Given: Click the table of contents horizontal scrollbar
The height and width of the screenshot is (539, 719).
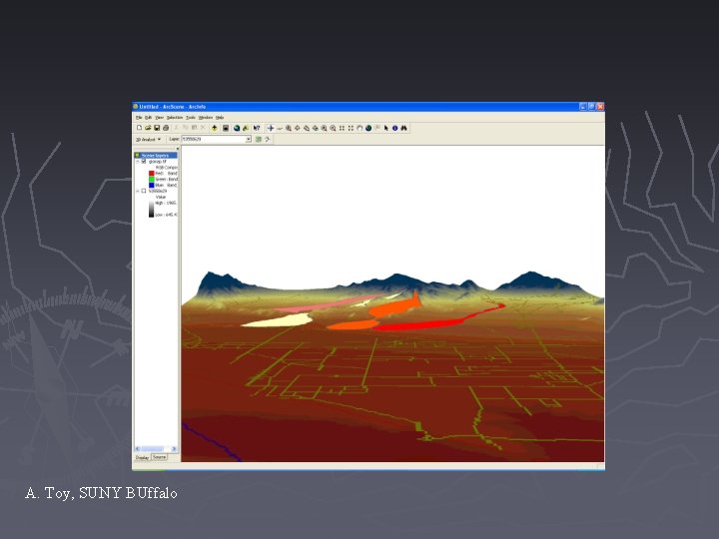Looking at the screenshot, I should click(156, 449).
